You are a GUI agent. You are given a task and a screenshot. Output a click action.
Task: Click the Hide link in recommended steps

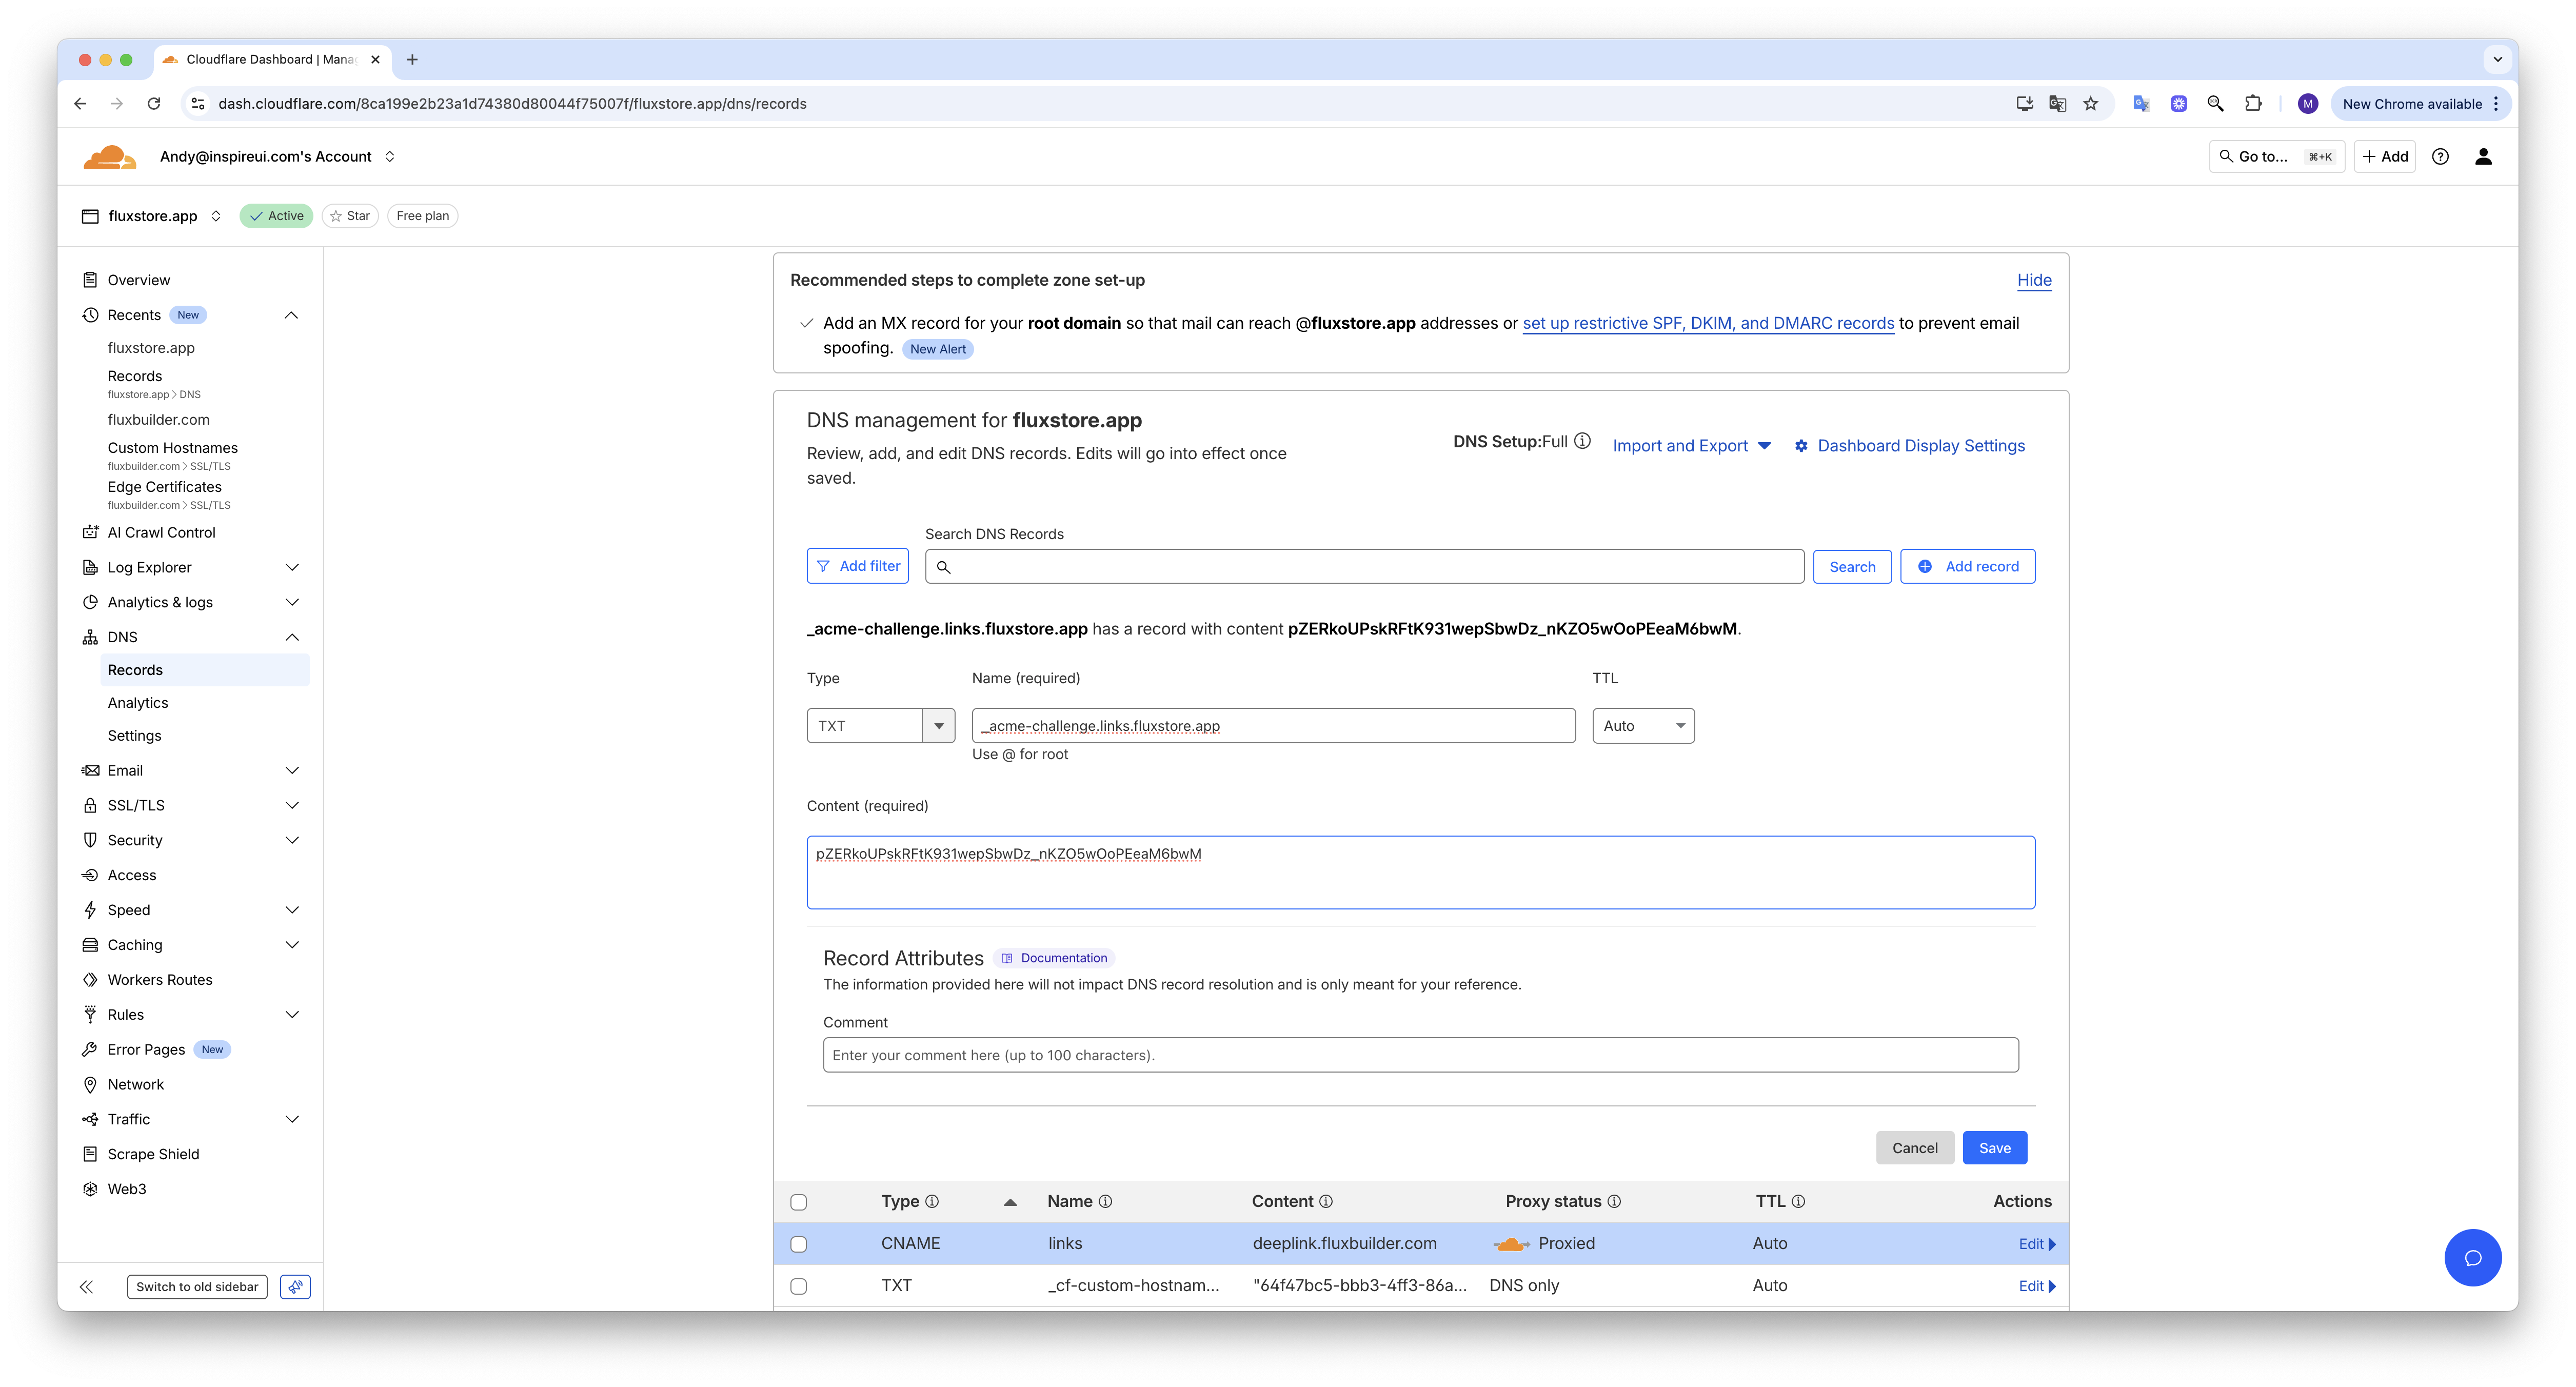[2034, 280]
